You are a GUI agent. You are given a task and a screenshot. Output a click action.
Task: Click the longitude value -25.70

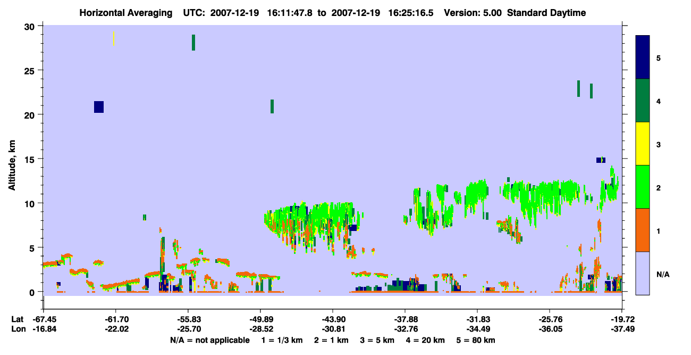(x=188, y=329)
